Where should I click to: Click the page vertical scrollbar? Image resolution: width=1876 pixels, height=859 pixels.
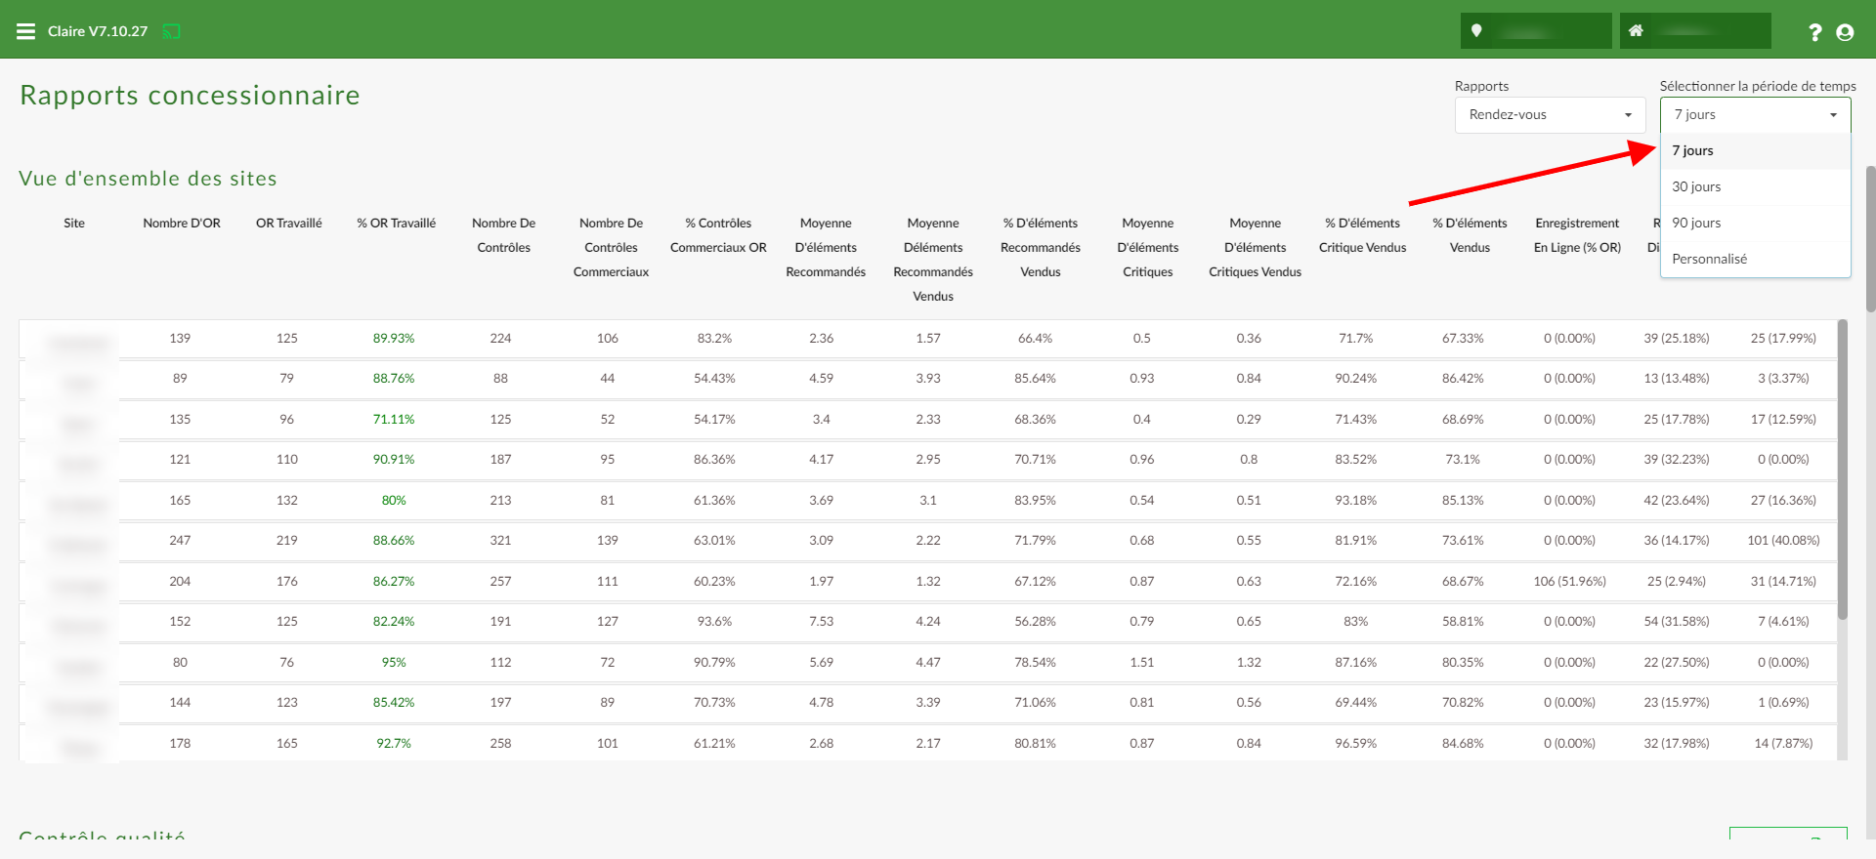[1870, 239]
